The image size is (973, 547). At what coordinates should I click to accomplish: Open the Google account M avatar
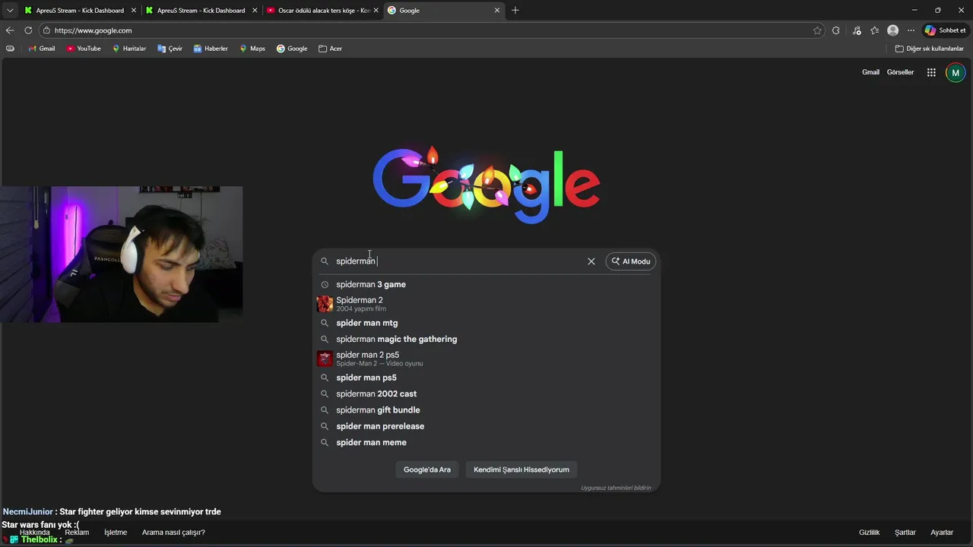[x=956, y=72]
